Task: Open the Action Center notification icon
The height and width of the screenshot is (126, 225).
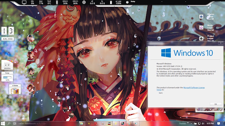Action: coord(219,124)
